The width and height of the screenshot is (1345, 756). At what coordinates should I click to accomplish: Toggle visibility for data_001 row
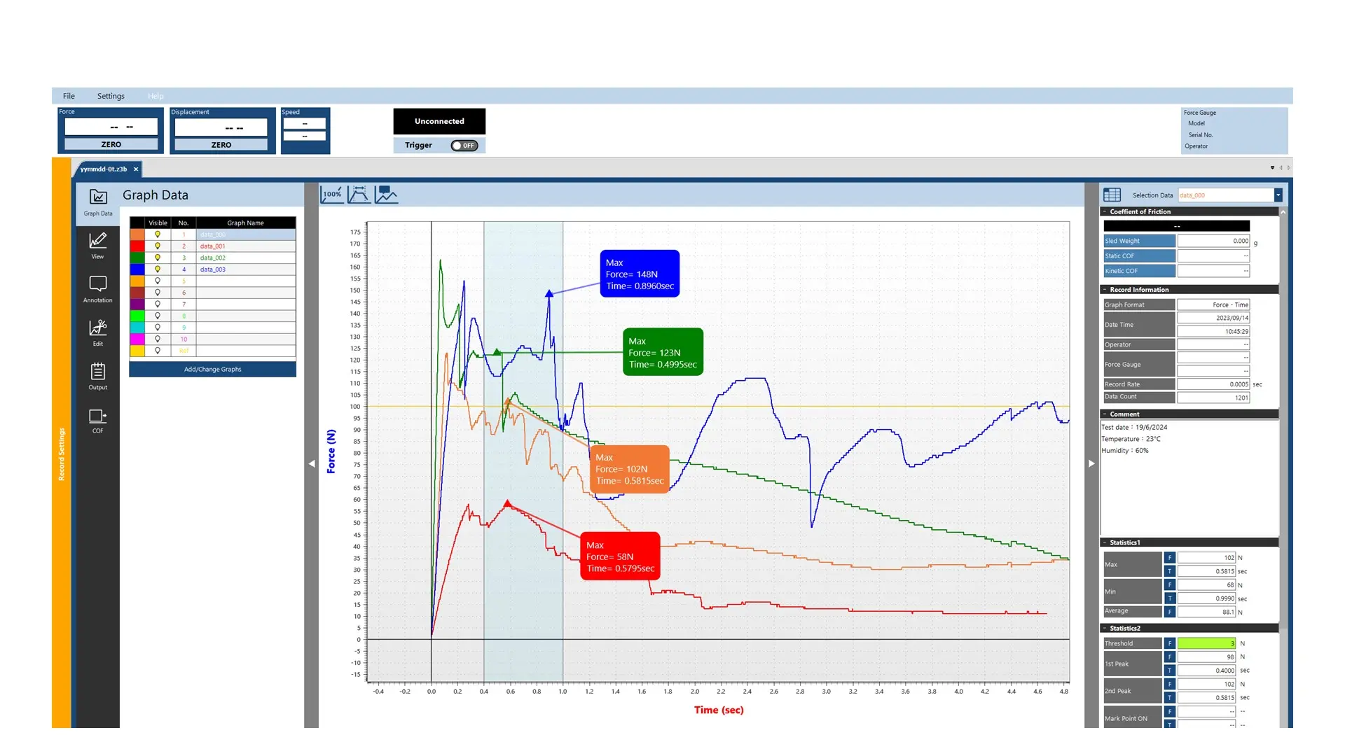157,246
